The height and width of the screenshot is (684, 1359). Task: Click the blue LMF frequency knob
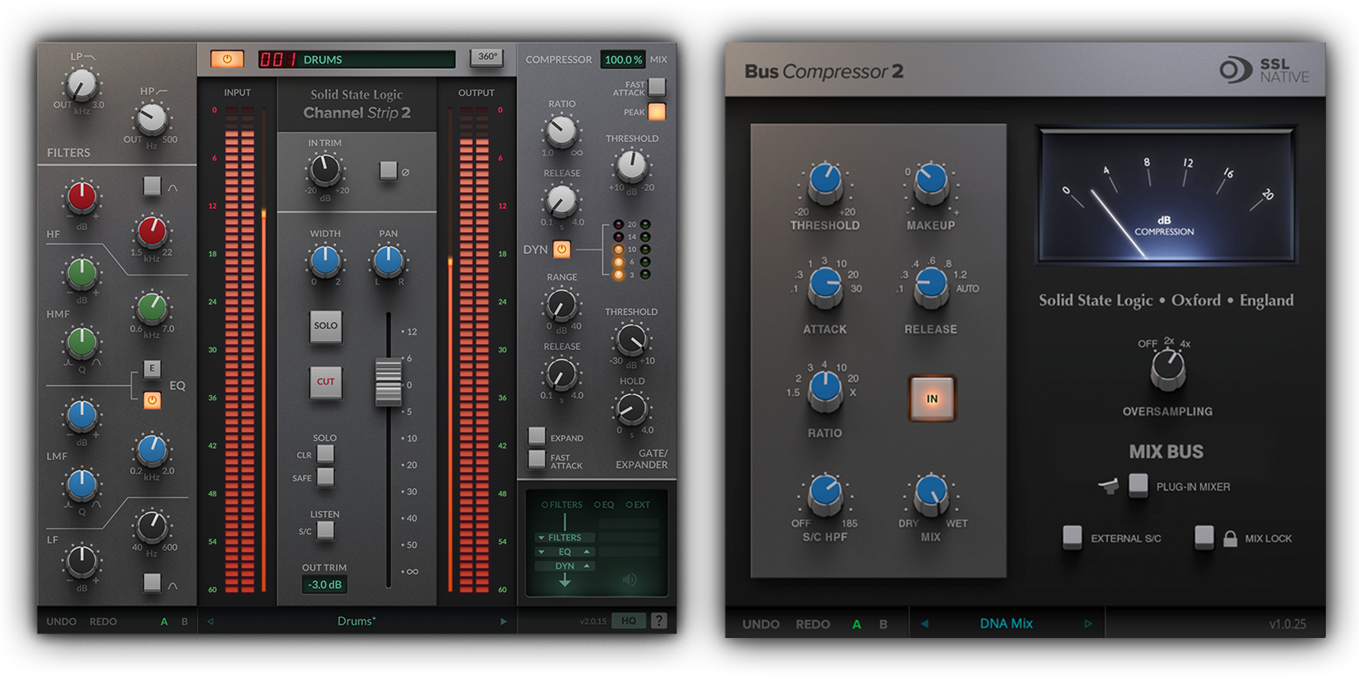pos(152,450)
